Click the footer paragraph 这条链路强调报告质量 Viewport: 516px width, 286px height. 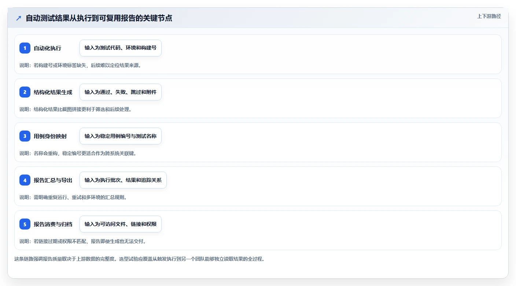(139, 259)
